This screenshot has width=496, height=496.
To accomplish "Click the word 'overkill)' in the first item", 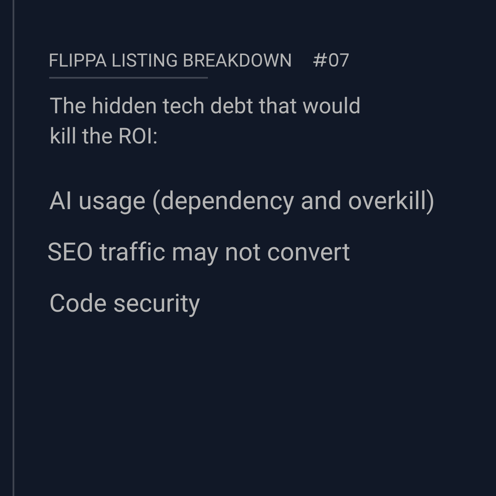I will (391, 201).
